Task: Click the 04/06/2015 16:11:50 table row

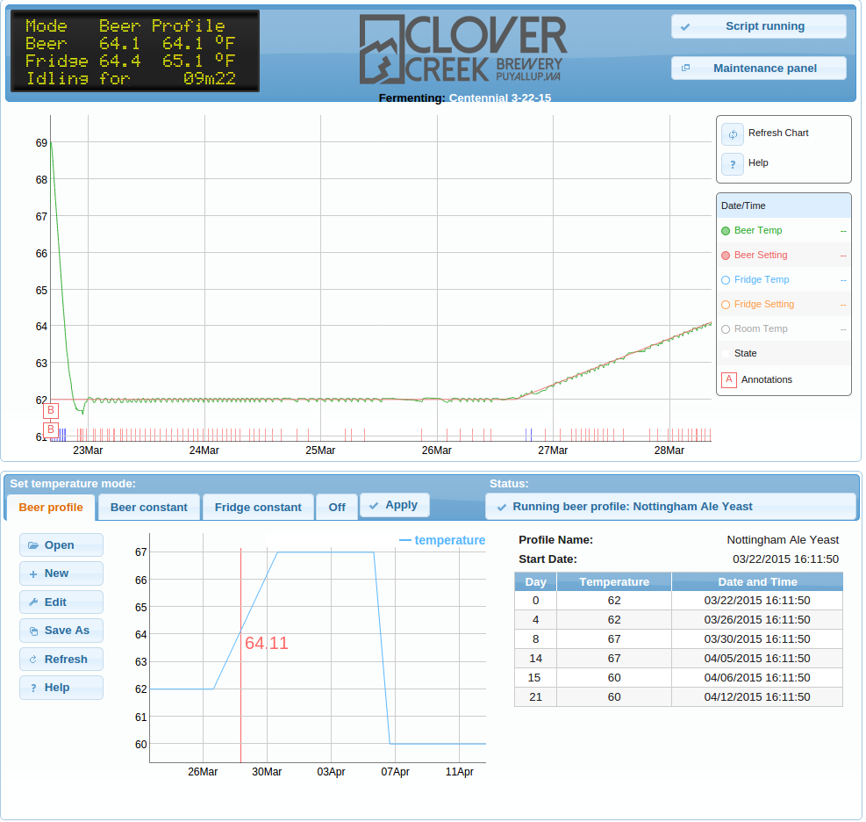Action: click(678, 678)
